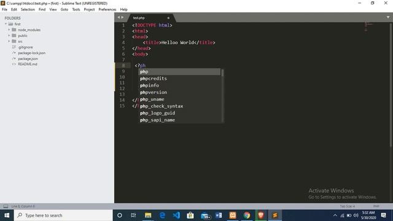Click the first folder icon
The height and width of the screenshot is (221, 393).
10,24
